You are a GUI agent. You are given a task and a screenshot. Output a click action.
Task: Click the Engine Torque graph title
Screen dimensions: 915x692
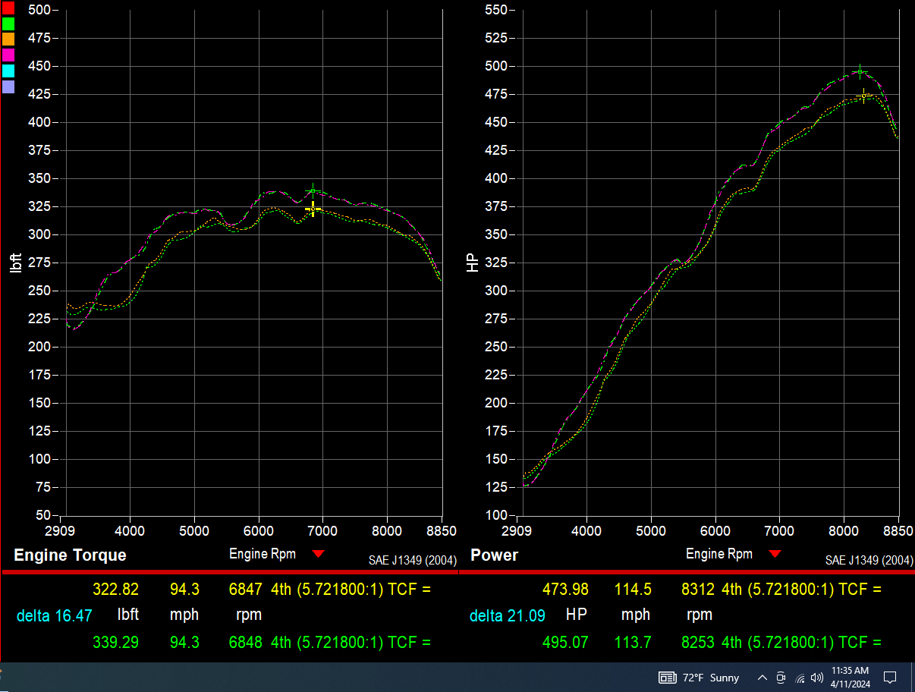coord(70,555)
